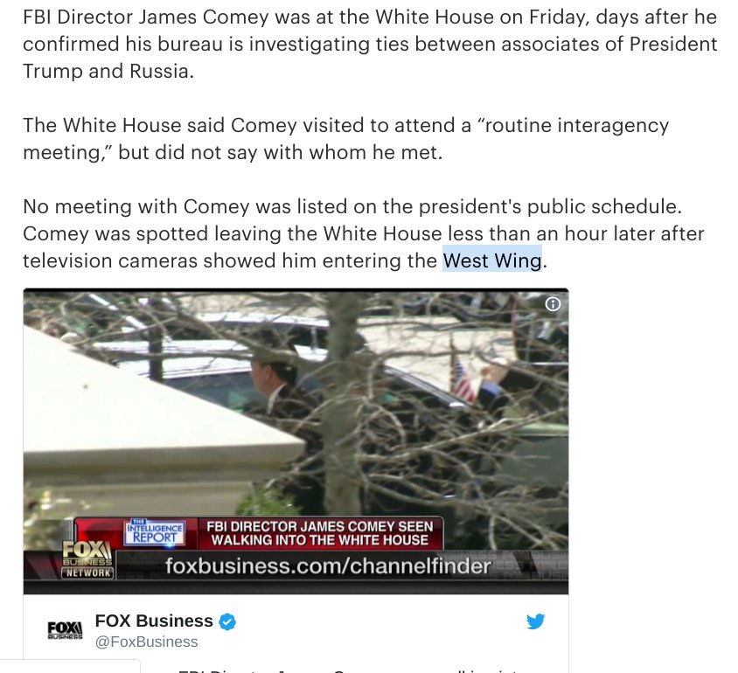Click the Fox Business Network logo in the video
This screenshot has width=738, height=673.
click(x=87, y=559)
